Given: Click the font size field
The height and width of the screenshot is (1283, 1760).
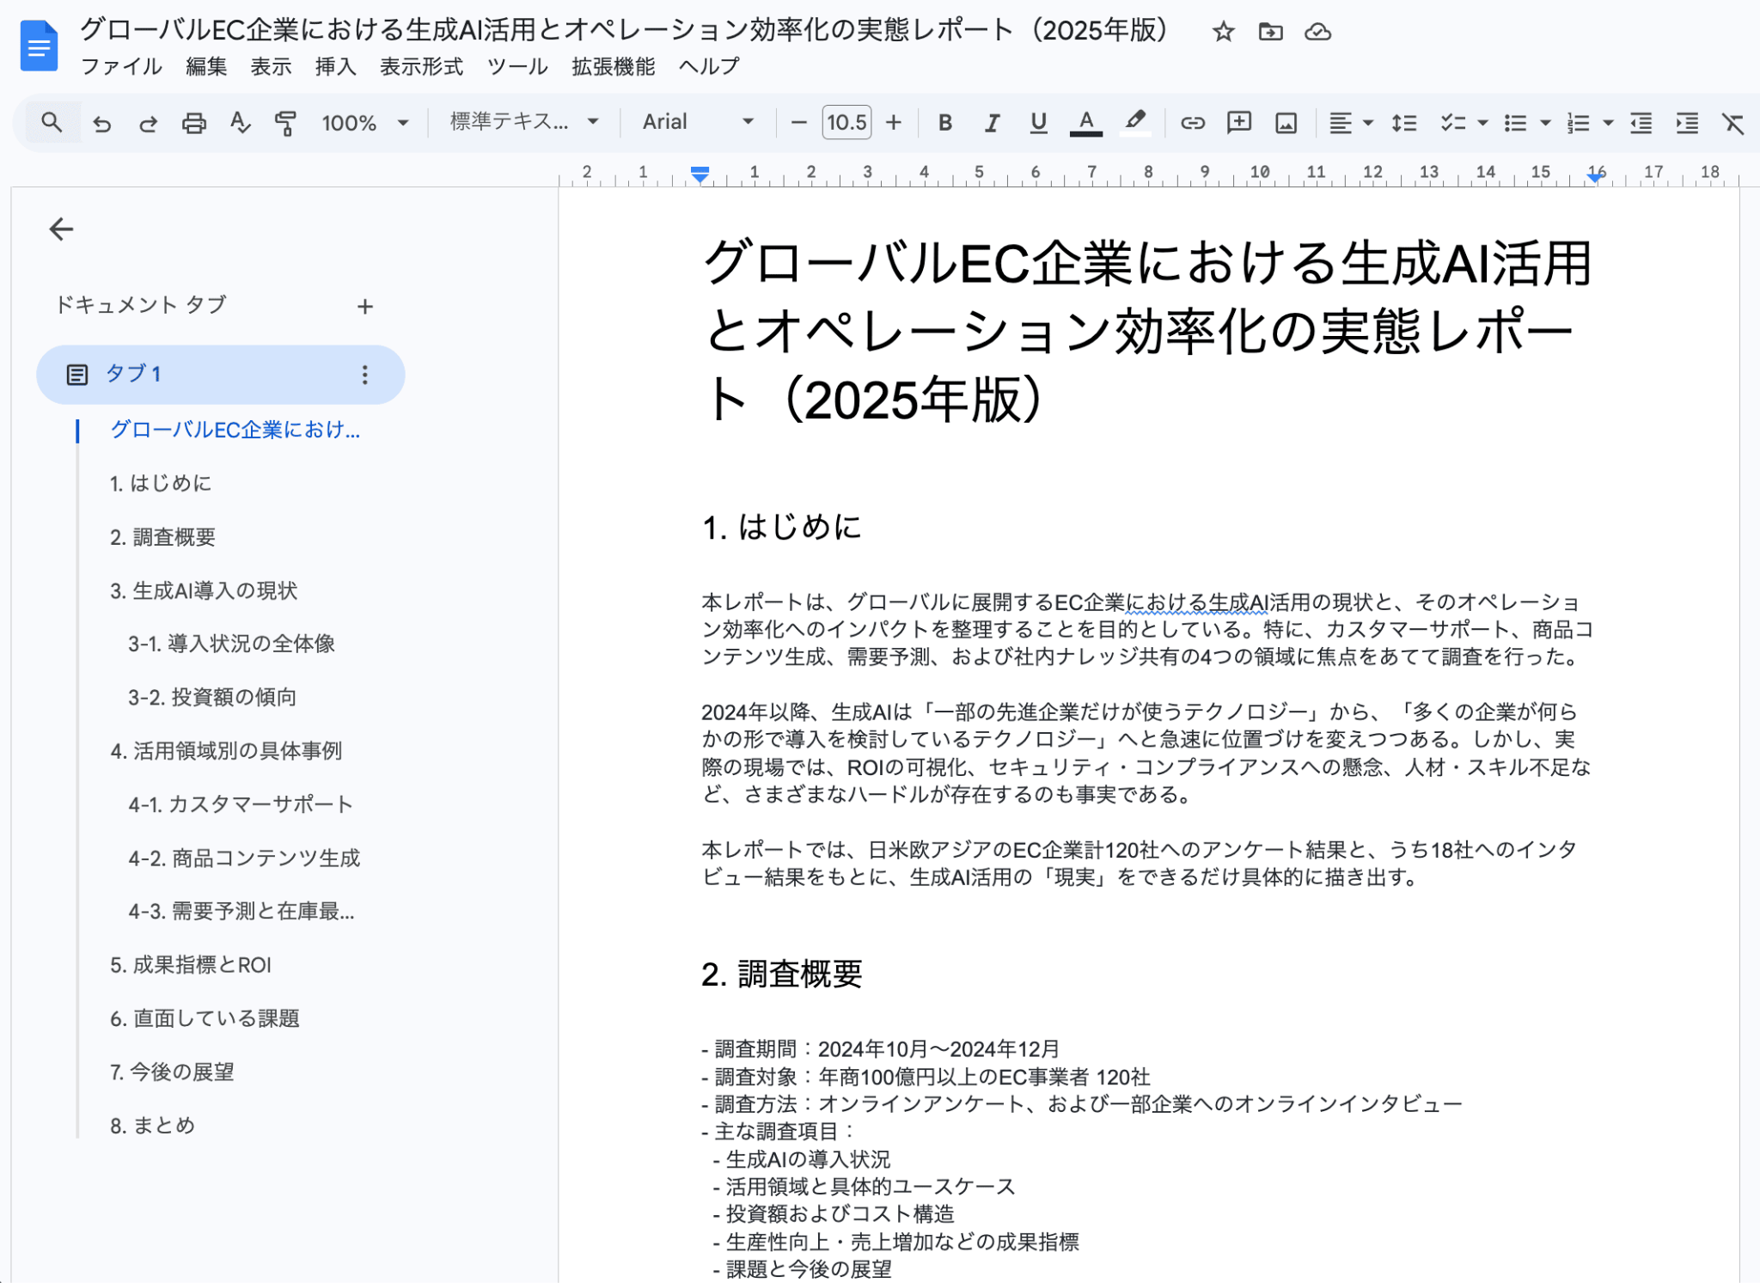Looking at the screenshot, I should pyautogui.click(x=846, y=123).
